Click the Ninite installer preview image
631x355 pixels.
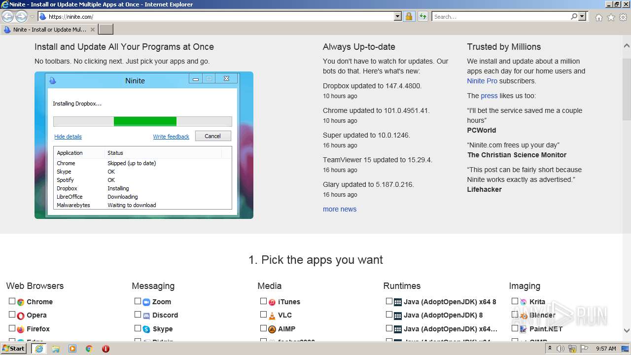point(144,145)
